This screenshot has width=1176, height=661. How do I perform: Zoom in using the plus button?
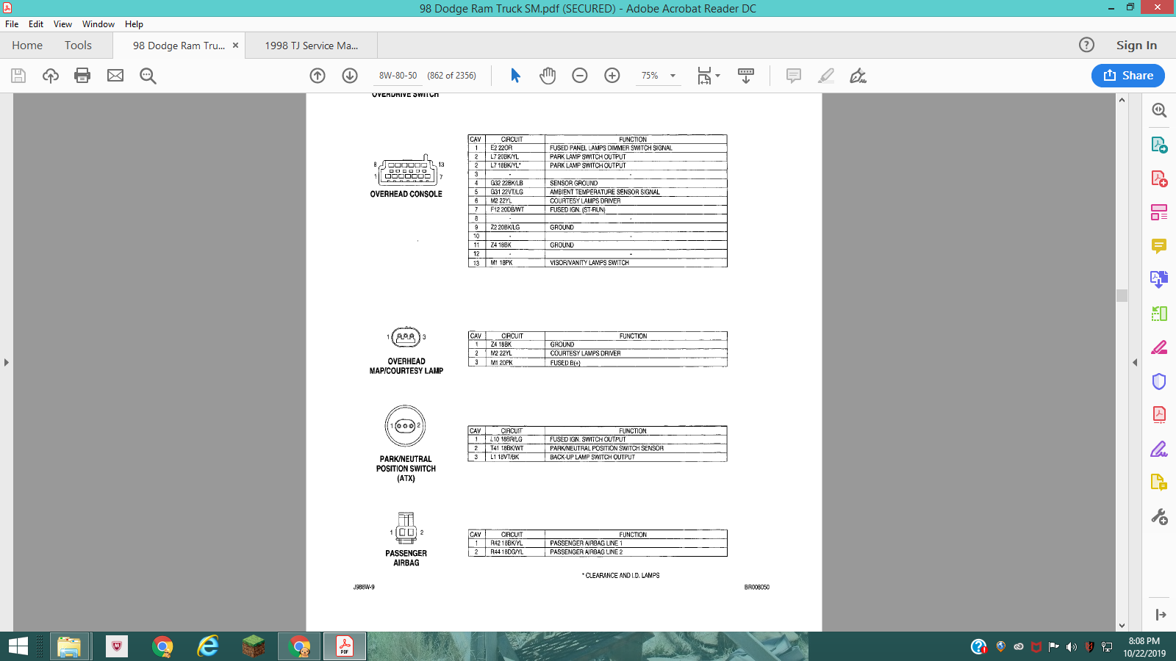click(x=612, y=76)
